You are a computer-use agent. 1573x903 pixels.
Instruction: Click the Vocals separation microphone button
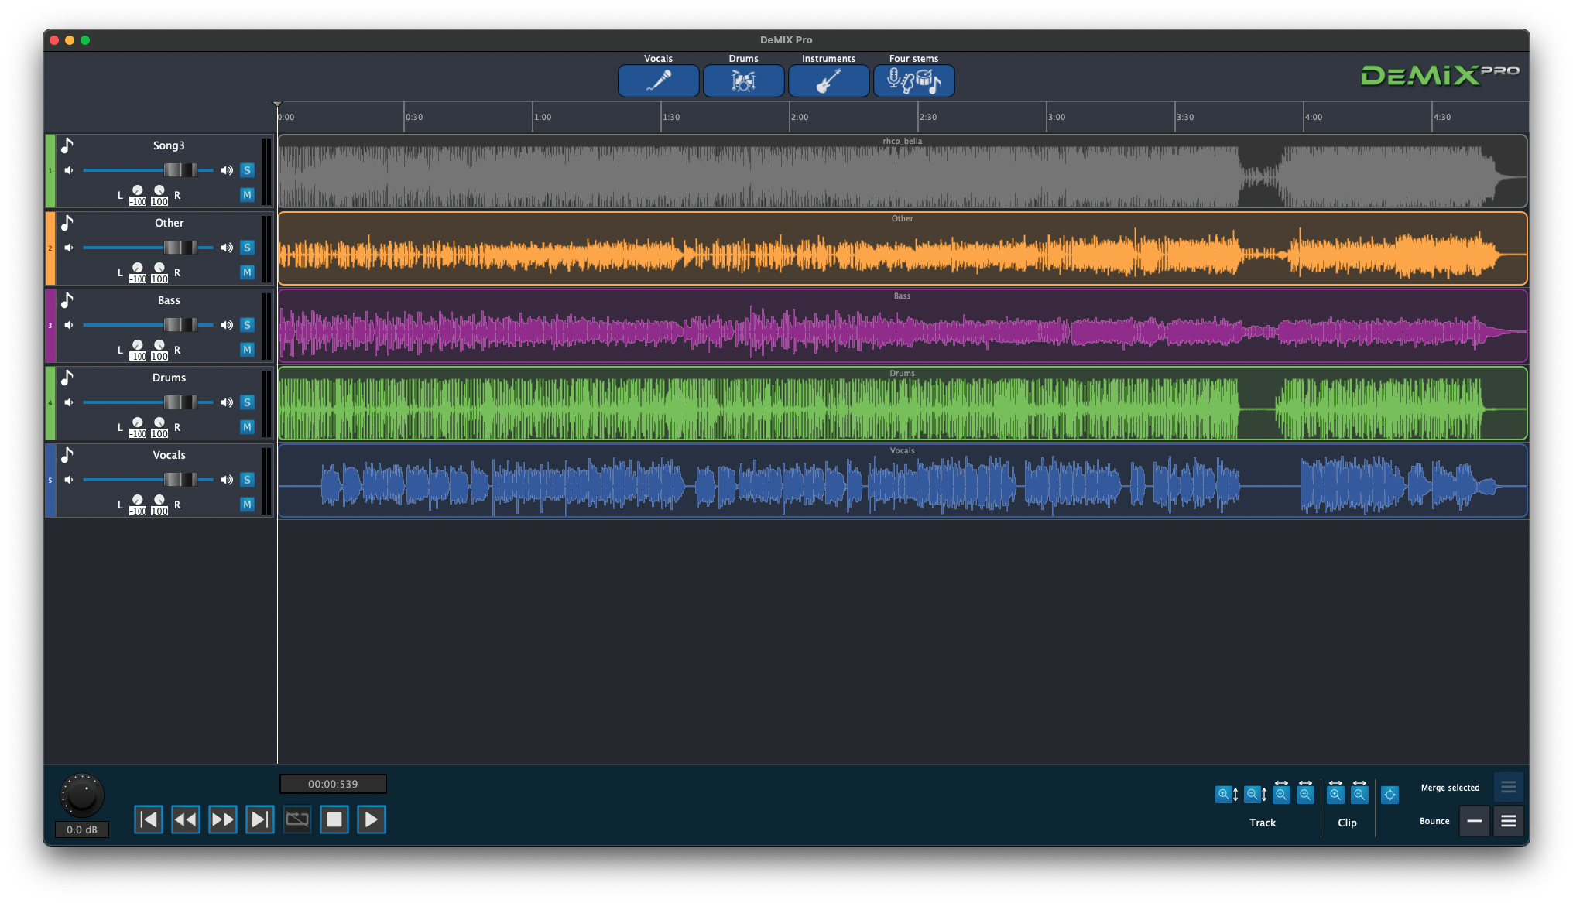(x=658, y=80)
